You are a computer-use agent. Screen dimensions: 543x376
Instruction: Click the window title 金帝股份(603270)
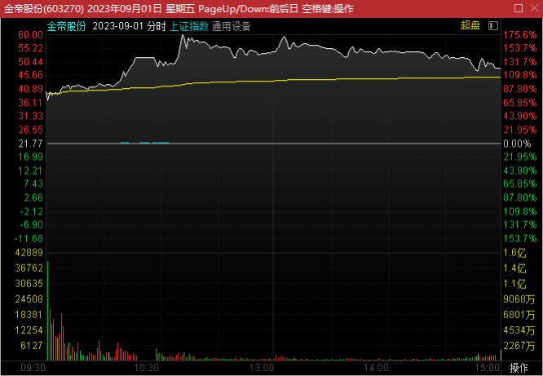[44, 8]
